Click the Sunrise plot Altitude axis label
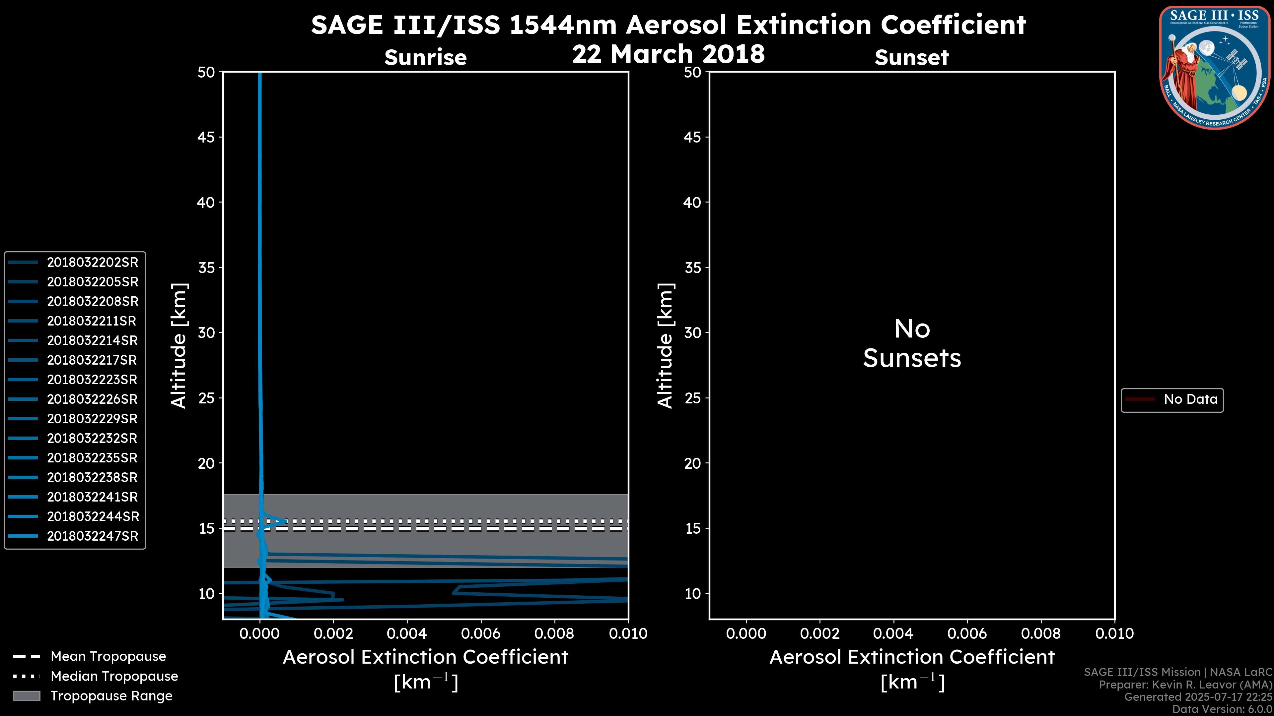 (179, 345)
